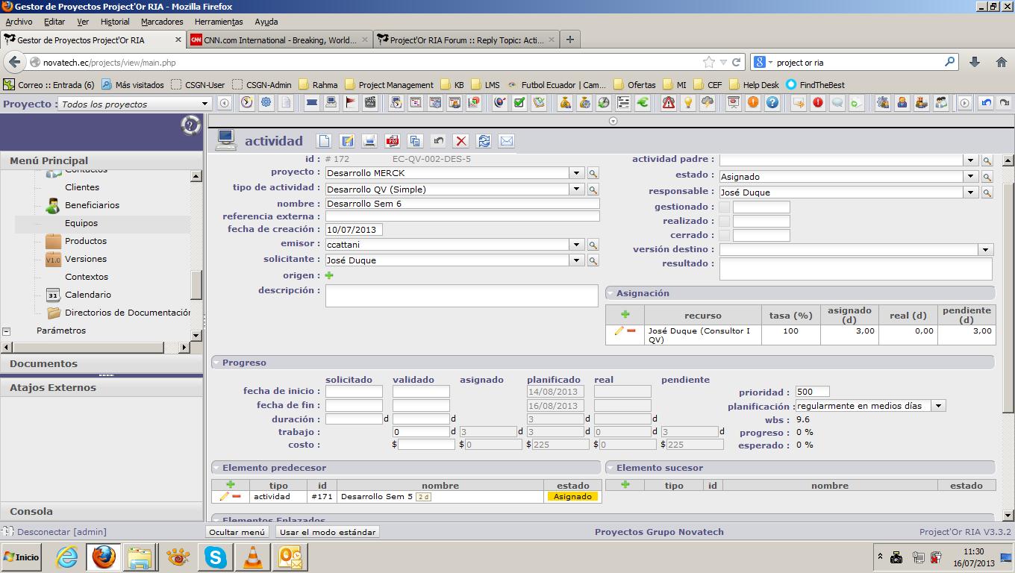This screenshot has width=1015, height=573.
Task: Click the Ocultar menú button
Action: (237, 532)
